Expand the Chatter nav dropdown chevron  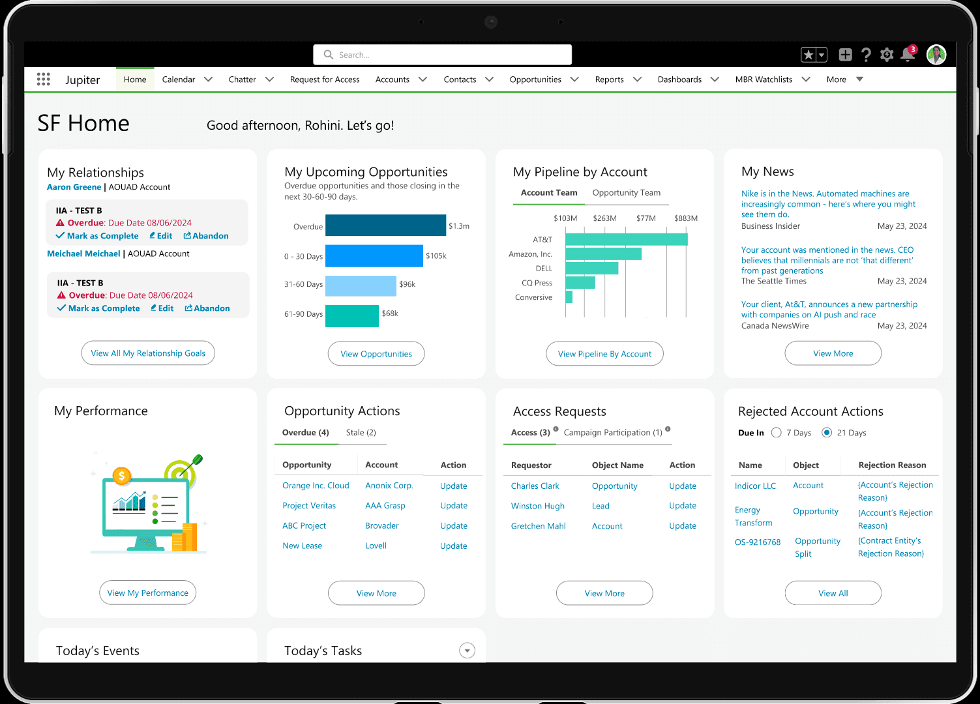point(269,80)
